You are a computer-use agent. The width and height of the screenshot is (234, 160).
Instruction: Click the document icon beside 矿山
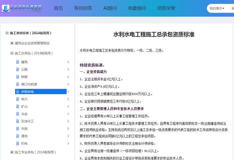17,106
